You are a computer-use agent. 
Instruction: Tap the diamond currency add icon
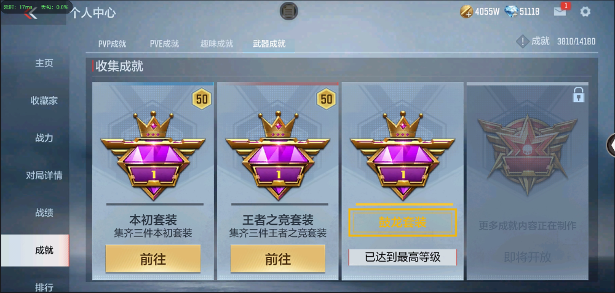click(512, 12)
